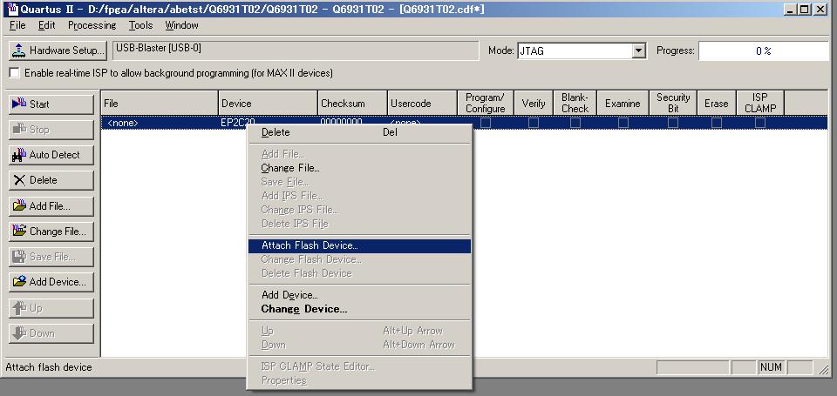Viewport: 837px width, 396px height.
Task: Click the Down arrow icon
Action: (x=19, y=333)
